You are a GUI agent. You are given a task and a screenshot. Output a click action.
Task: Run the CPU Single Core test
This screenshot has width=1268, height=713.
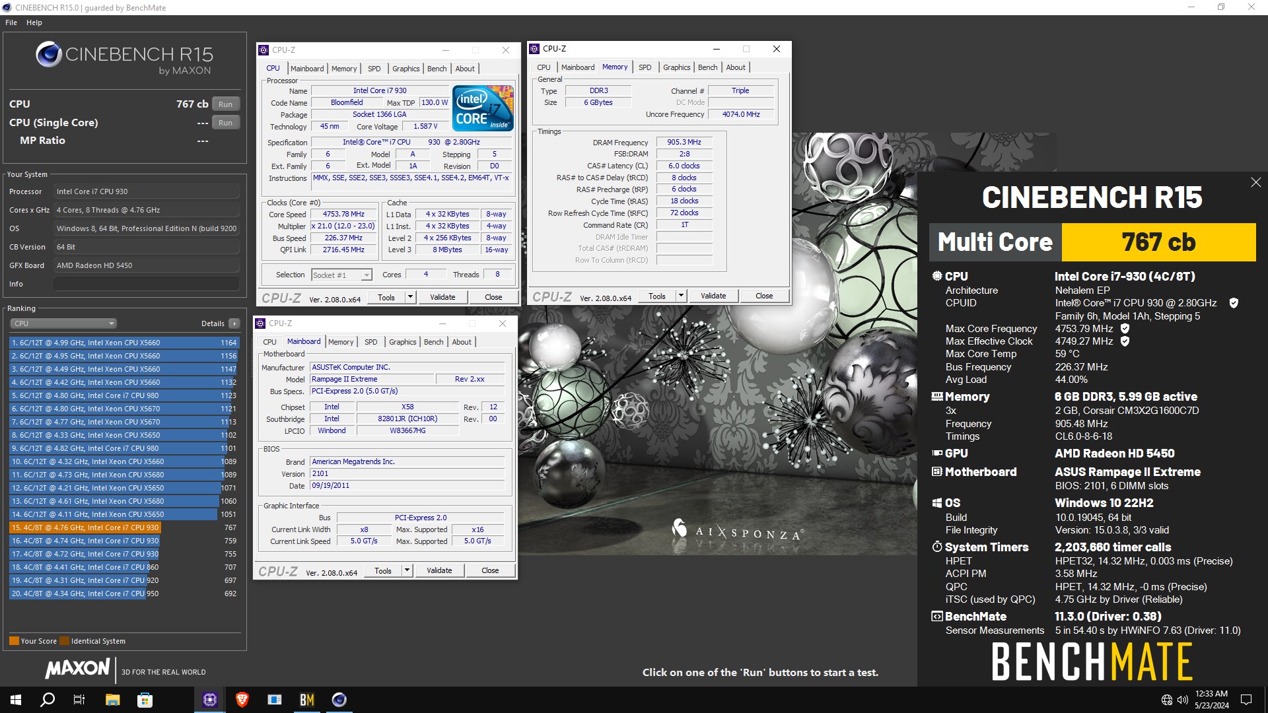[x=225, y=123]
